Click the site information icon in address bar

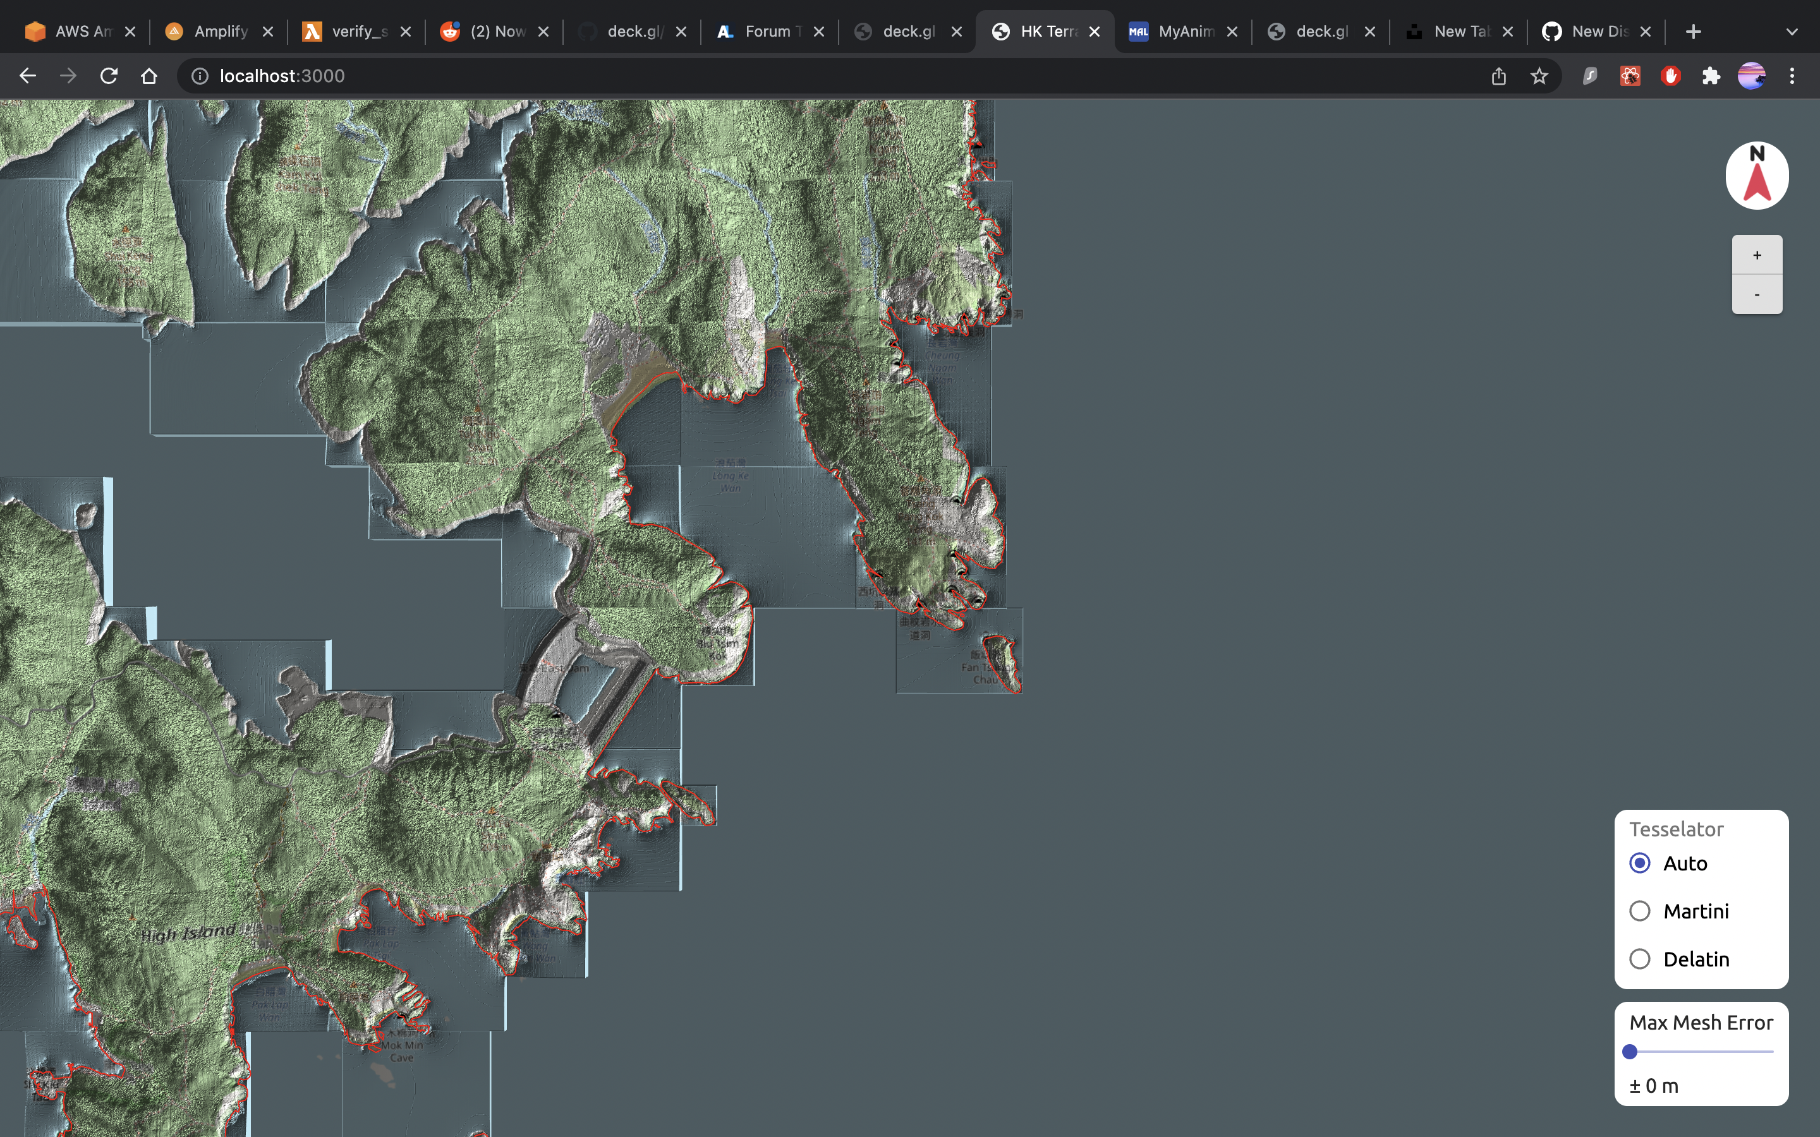pyautogui.click(x=199, y=76)
